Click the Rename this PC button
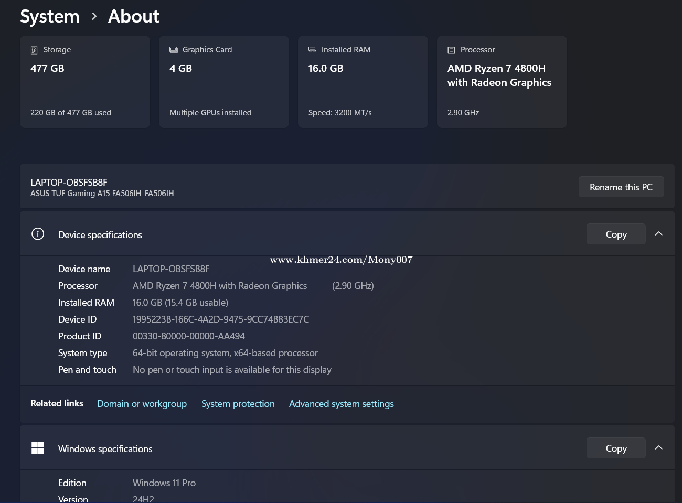 coord(621,187)
